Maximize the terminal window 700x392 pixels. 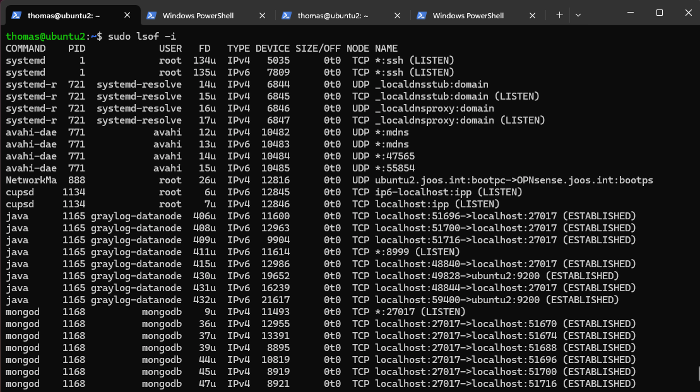coord(660,13)
